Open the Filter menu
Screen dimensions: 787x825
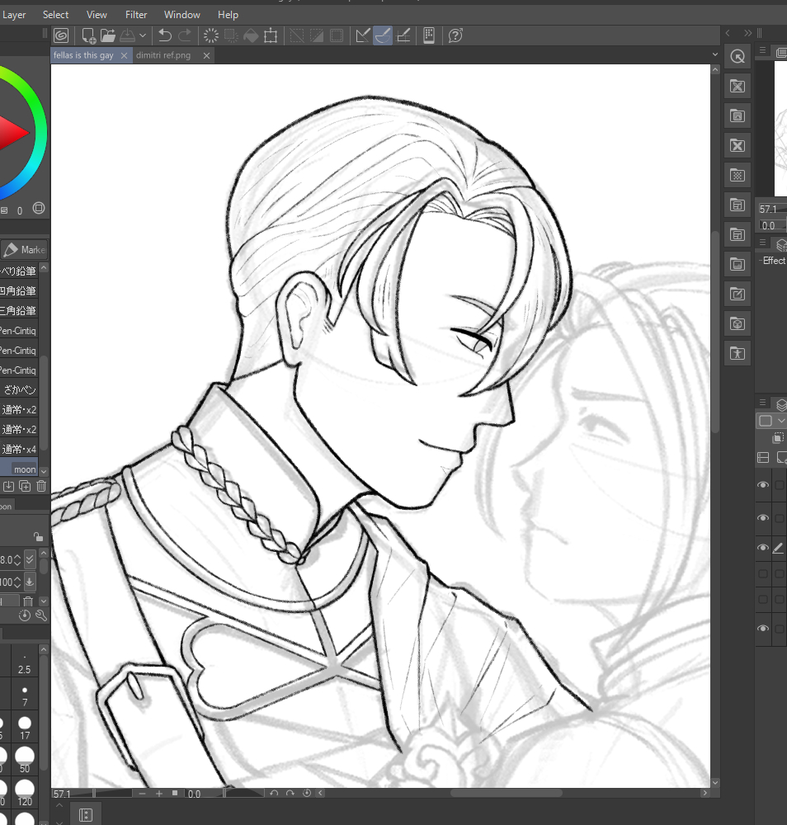click(136, 15)
